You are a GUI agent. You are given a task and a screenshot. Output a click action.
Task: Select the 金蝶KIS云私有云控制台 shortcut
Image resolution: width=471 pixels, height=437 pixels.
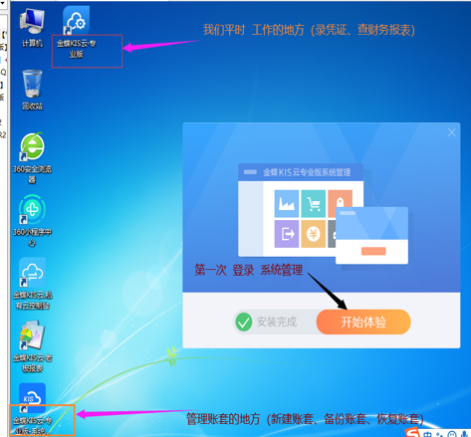pyautogui.click(x=32, y=284)
